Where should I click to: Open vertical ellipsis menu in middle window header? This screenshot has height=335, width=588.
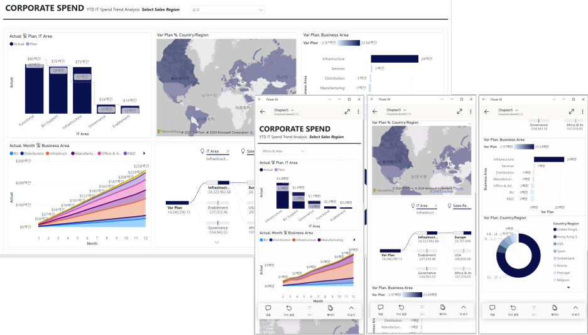click(x=471, y=111)
